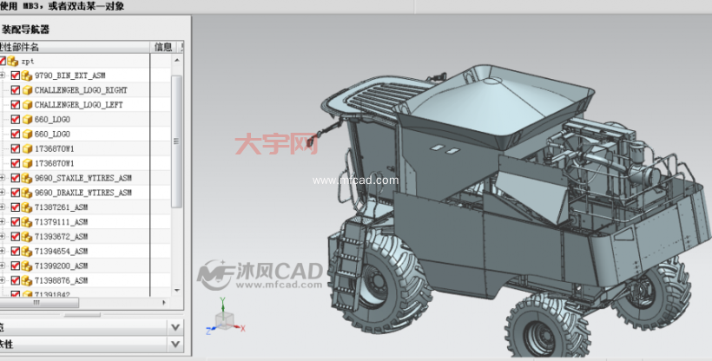This screenshot has height=361, width=712.
Task: Sort by the 信息 column header
Action: (163, 47)
